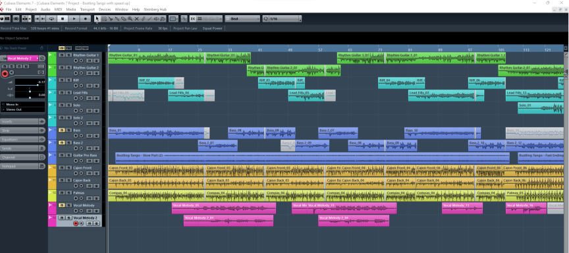Record-enable the Lead Fills track

pyautogui.click(x=76, y=98)
